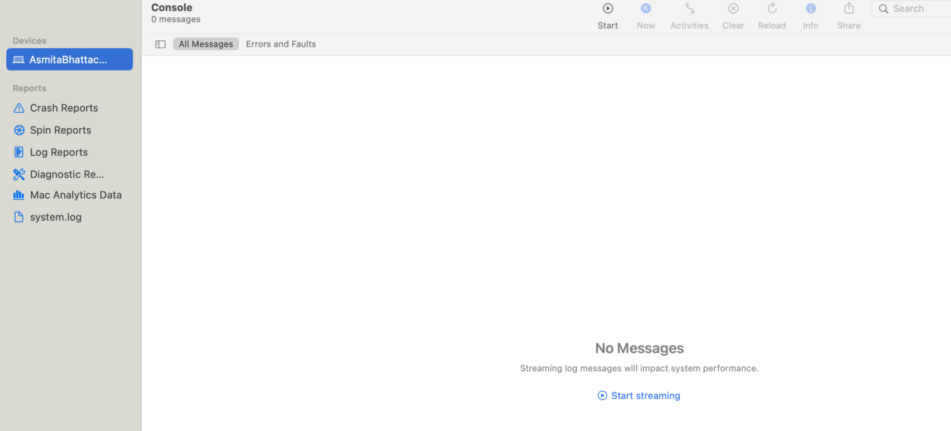Click the Now toolbar icon

(x=646, y=9)
